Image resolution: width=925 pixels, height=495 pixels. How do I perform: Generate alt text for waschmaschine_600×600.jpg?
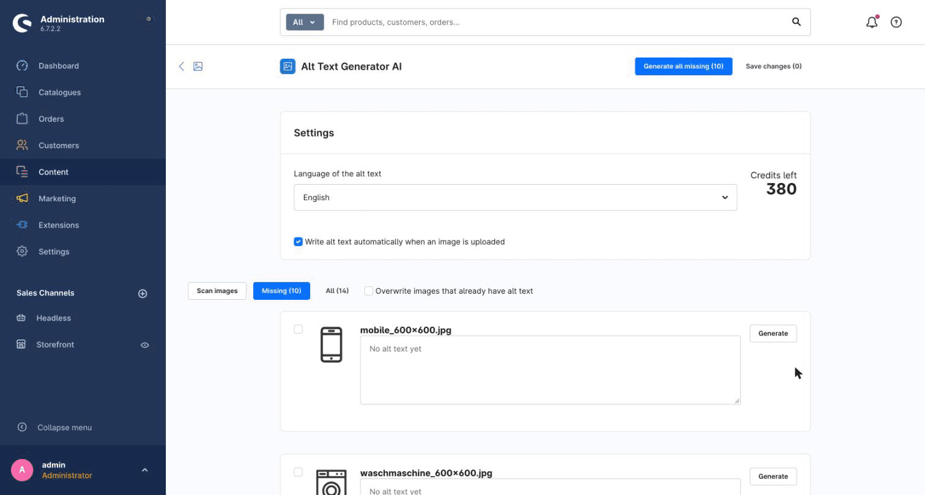773,477
